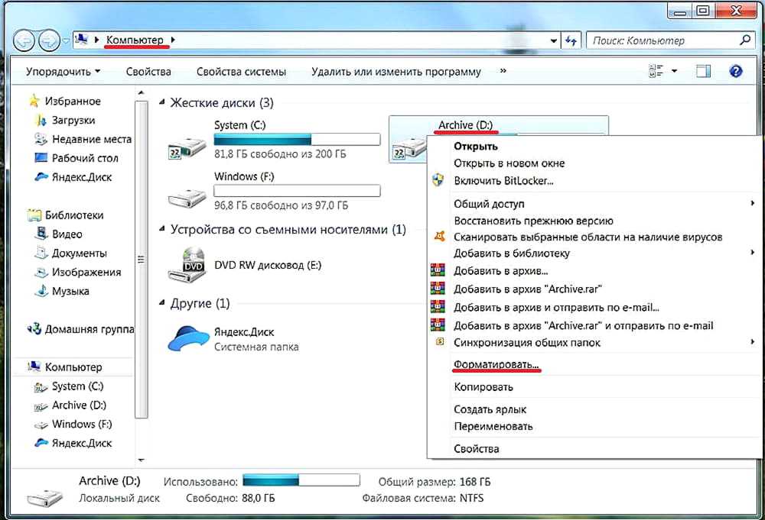Open the DVD RW drive (E:) icon
765x520 pixels.
[187, 266]
